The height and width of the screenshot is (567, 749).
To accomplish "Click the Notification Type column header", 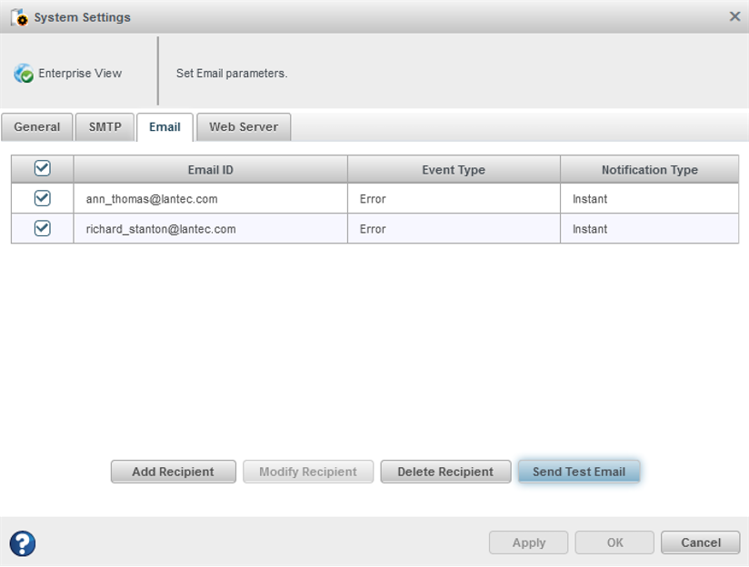I will 649,170.
